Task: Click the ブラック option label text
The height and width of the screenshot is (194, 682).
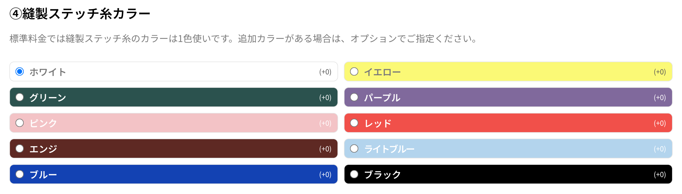Action: [x=382, y=175]
